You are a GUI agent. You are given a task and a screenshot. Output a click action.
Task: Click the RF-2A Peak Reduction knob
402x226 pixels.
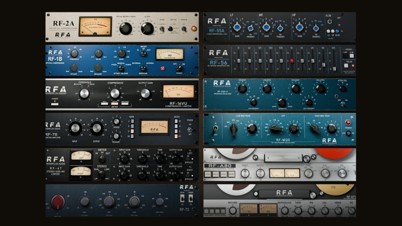126,29
